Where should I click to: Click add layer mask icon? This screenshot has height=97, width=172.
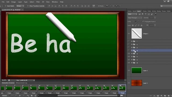pyautogui.click(x=158, y=96)
